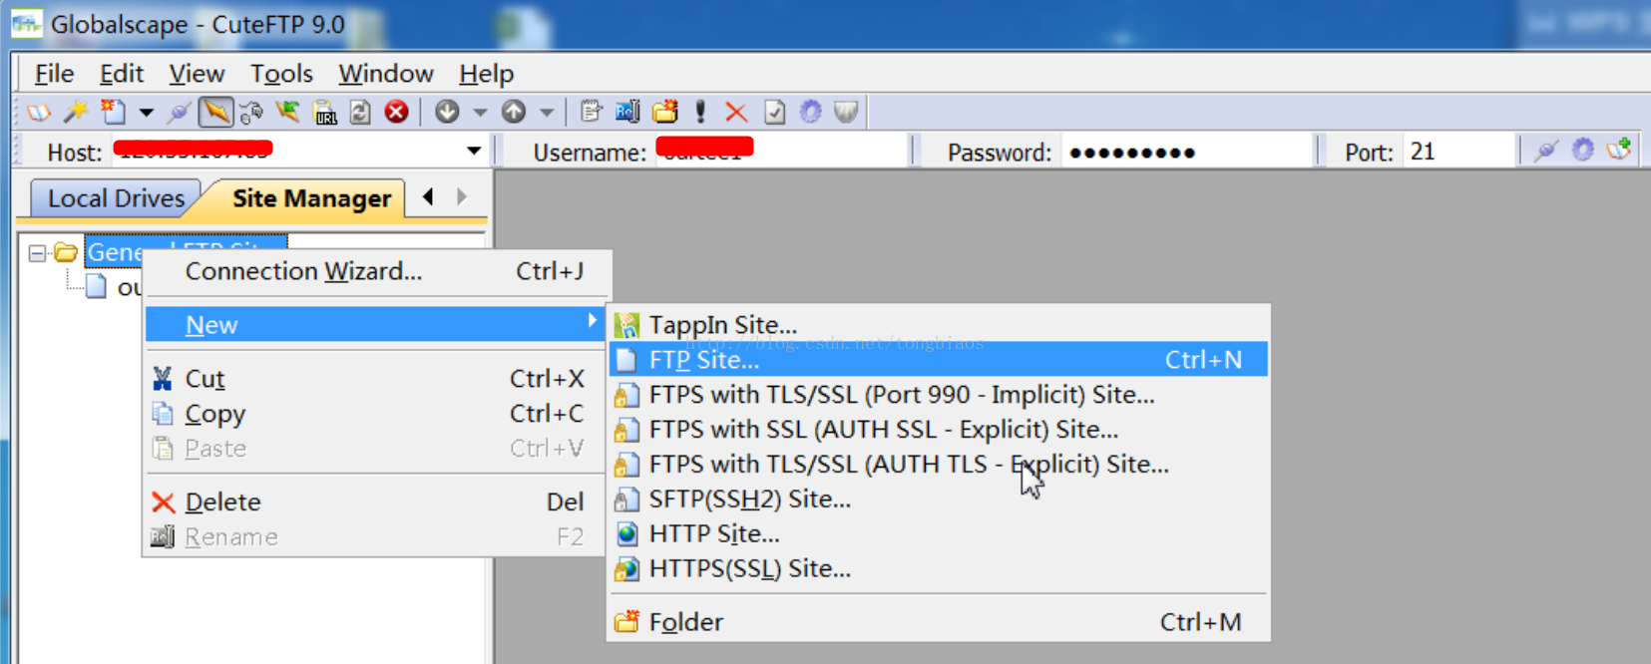Select SFTP(SSH2) Site... in the submenu
Image resolution: width=1651 pixels, height=664 pixels.
click(938, 499)
